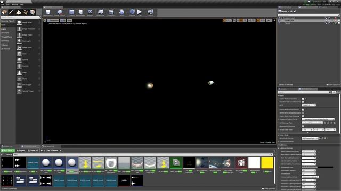Viewport: 341px width, 191px height.
Task: Toggle Use Client Side Level Streaming checkbox
Action: tap(303, 102)
